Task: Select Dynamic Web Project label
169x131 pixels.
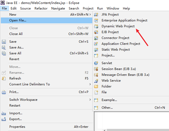Action: (118, 26)
